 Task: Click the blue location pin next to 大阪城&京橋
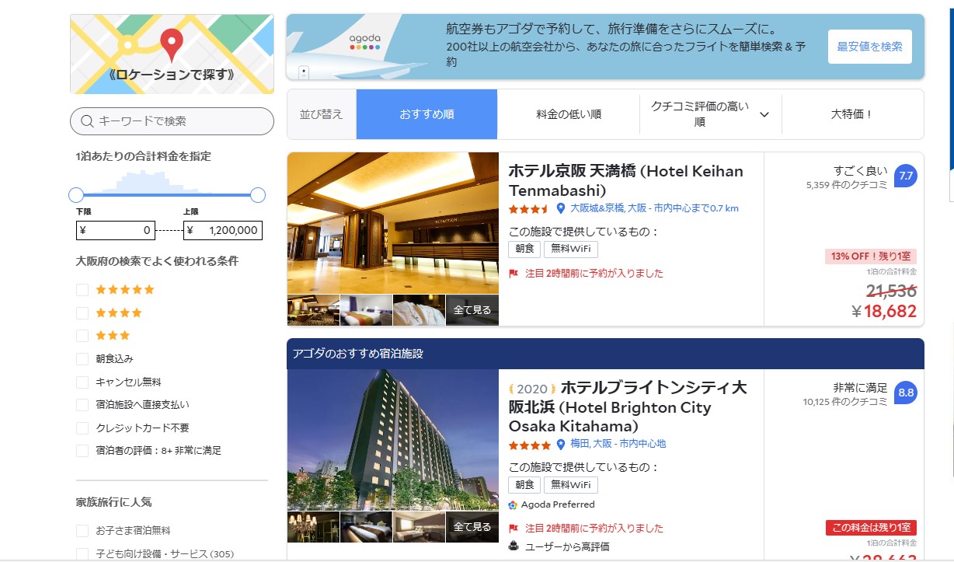pyautogui.click(x=559, y=208)
